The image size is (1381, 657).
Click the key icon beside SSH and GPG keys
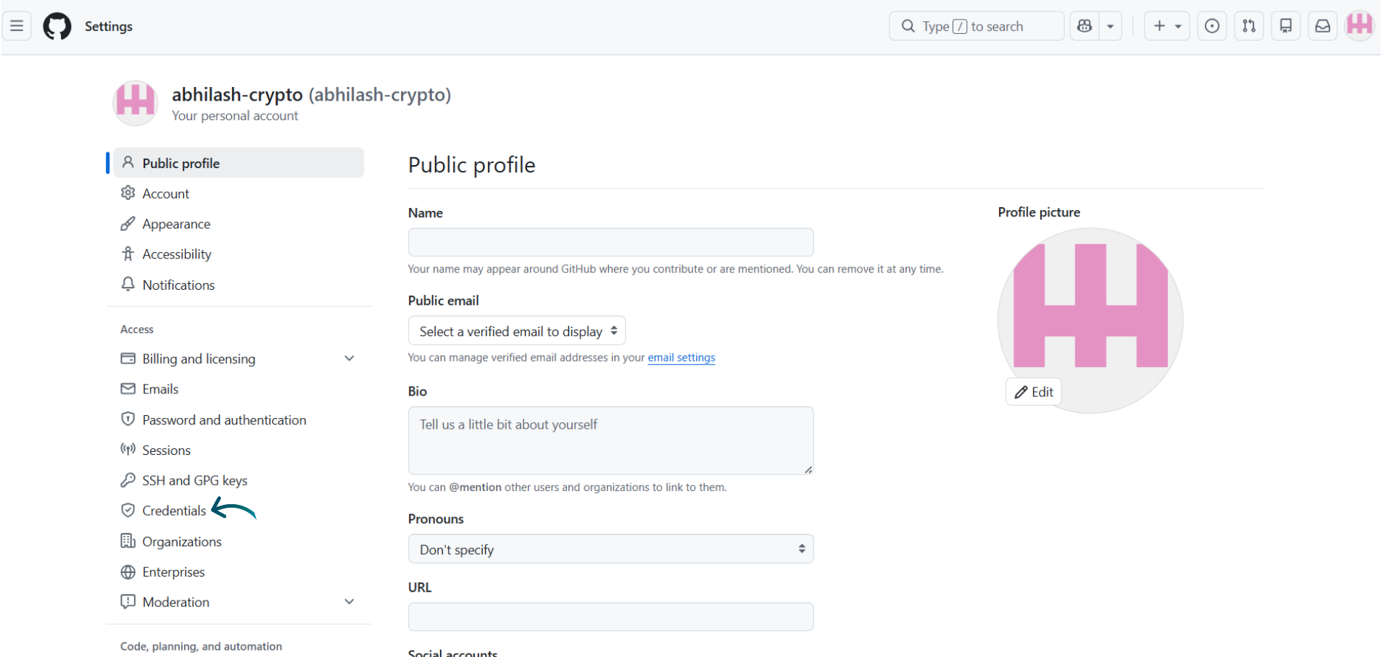128,480
